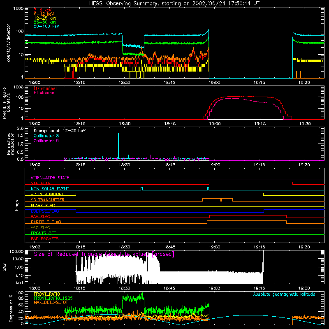This screenshot has width=329, height=329.
Task: Click the 19:15 tick label on flags plot
Action: pyautogui.click(x=259, y=247)
